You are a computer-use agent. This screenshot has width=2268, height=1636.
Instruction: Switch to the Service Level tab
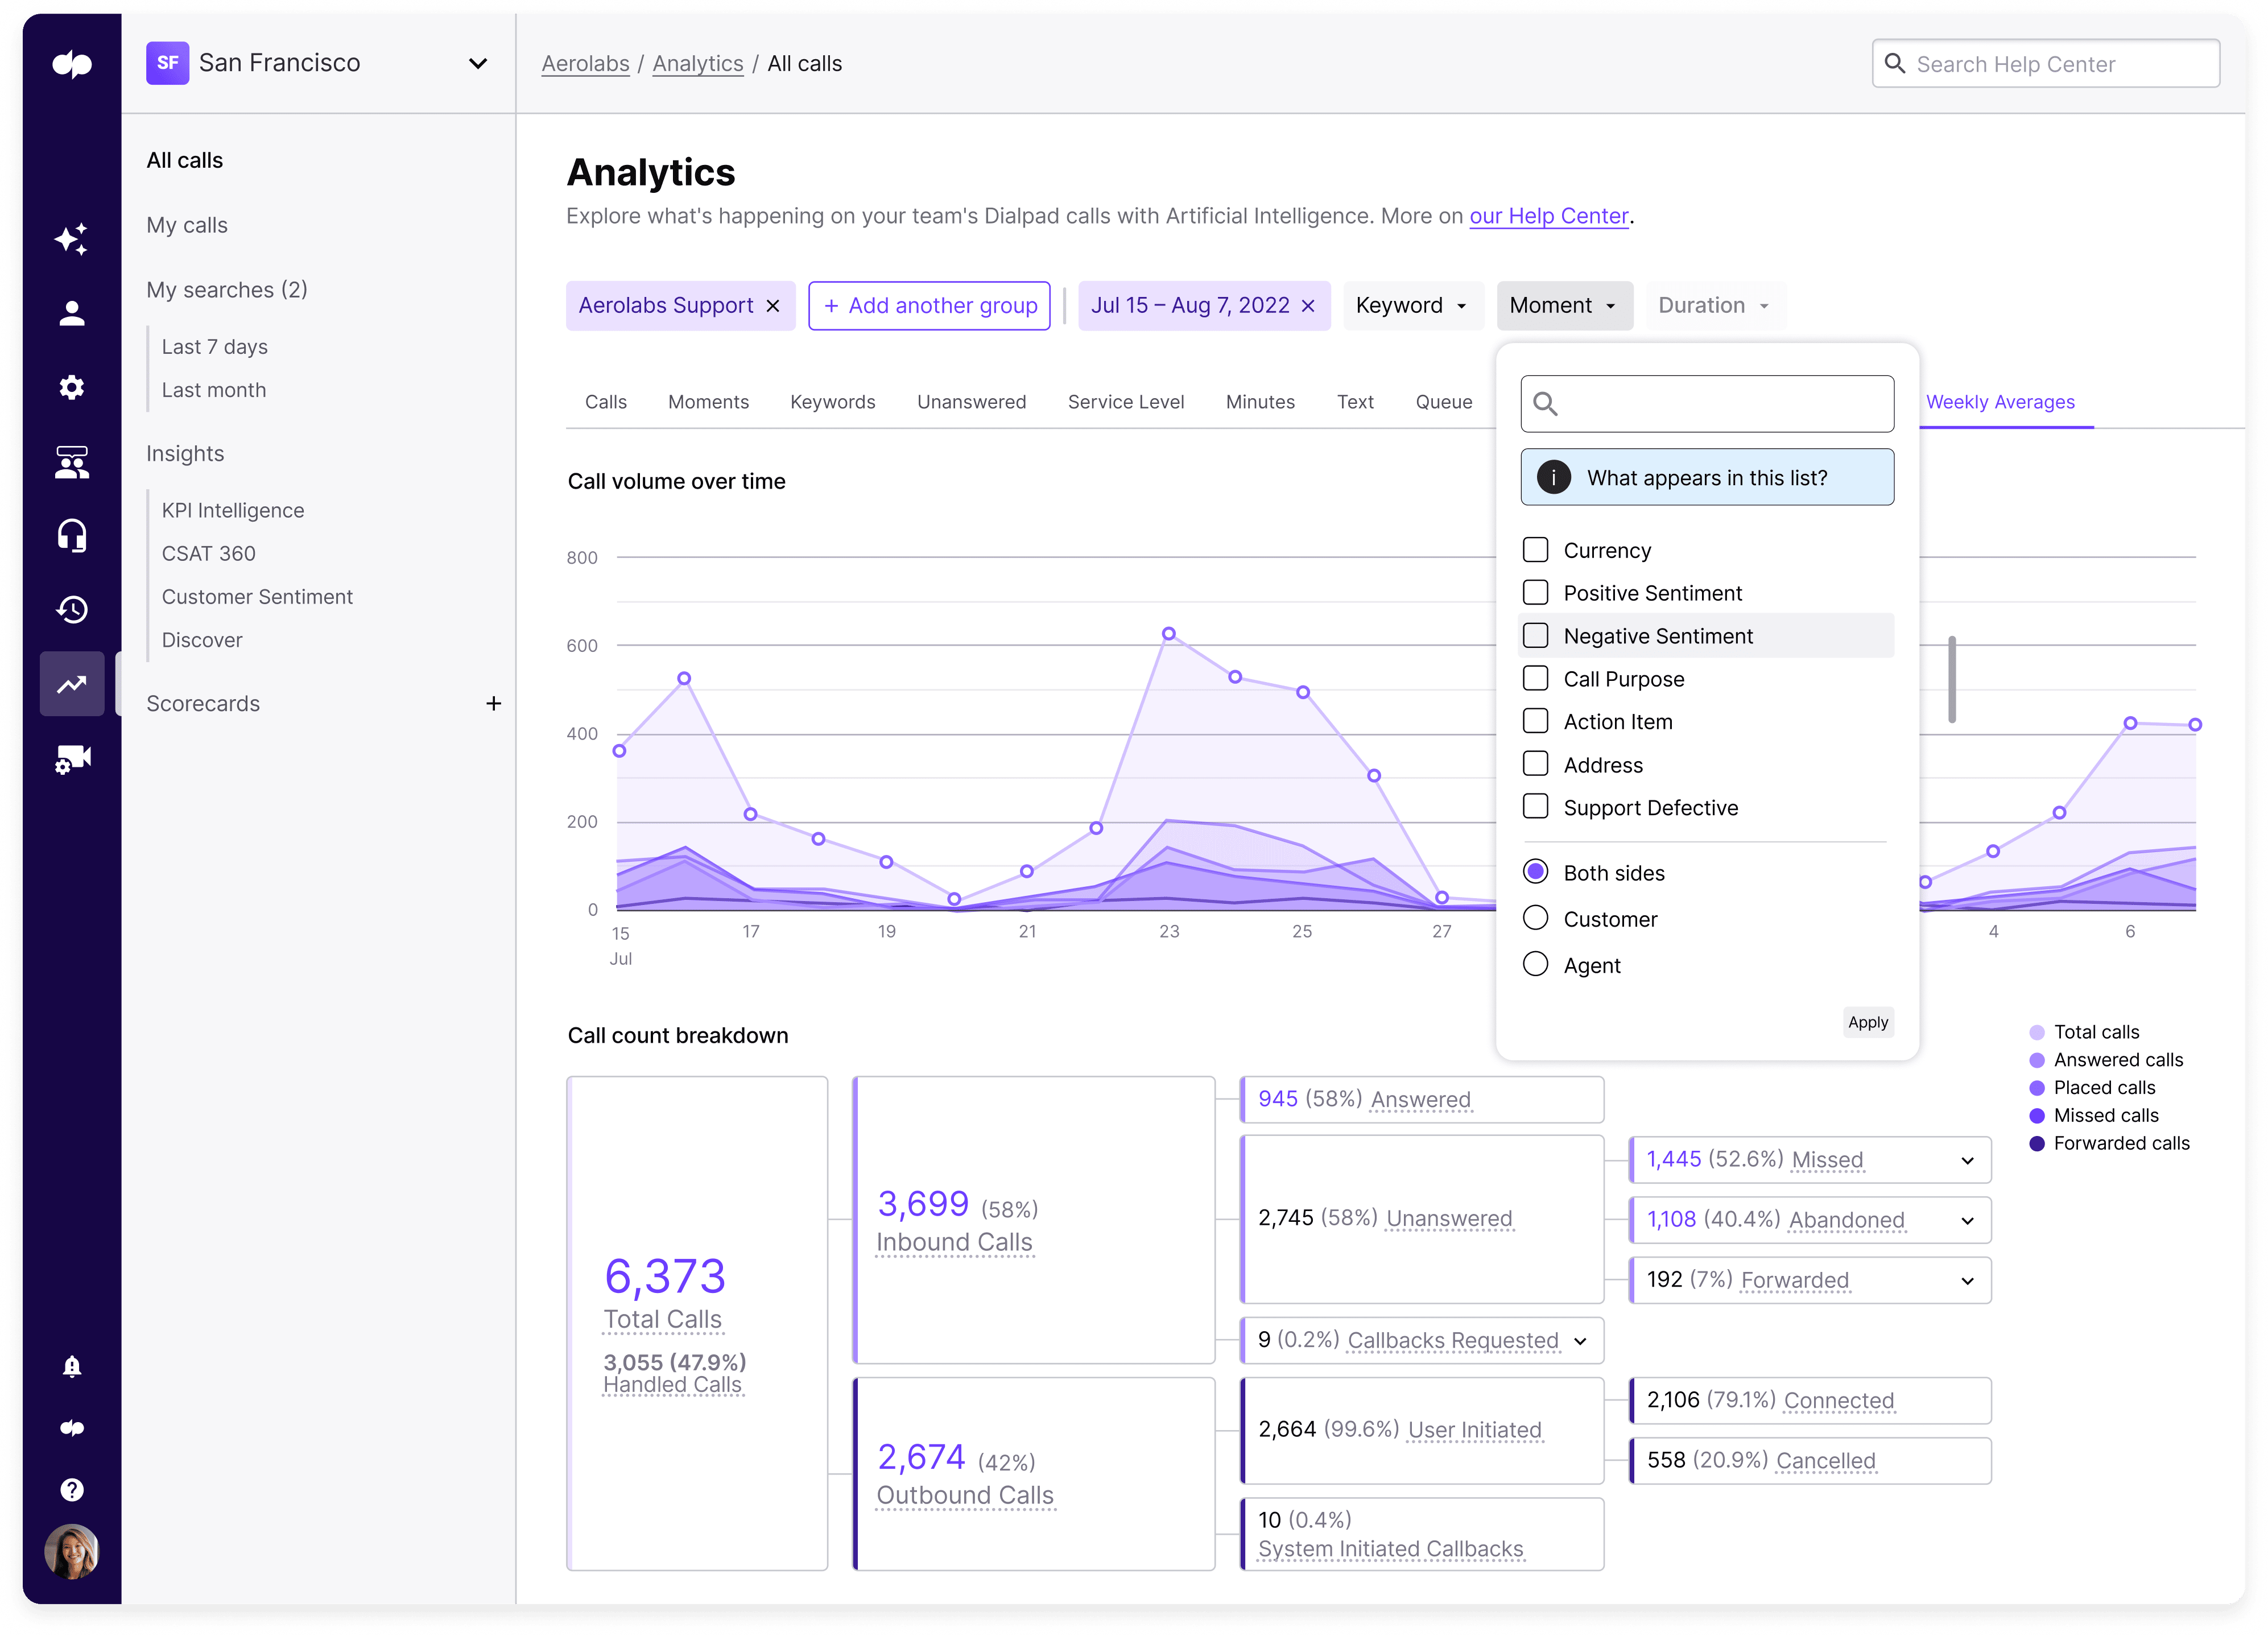(x=1126, y=402)
